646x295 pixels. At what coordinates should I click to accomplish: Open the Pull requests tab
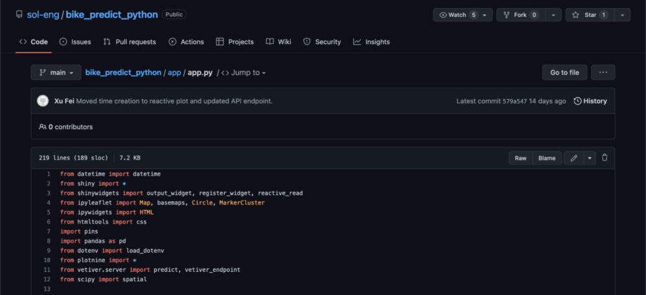[129, 42]
